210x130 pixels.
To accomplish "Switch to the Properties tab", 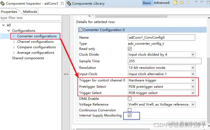I will click(9, 12).
